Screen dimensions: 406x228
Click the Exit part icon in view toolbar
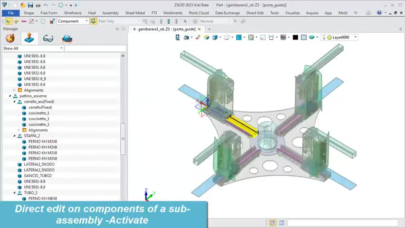click(x=178, y=38)
